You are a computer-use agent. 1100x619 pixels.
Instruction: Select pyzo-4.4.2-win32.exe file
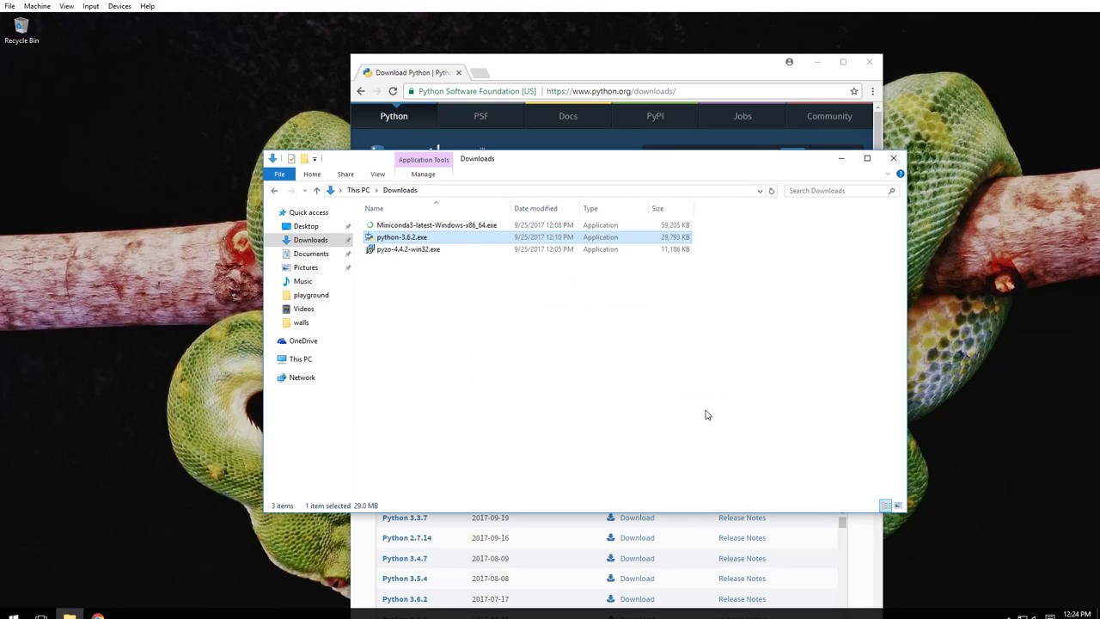(x=408, y=249)
